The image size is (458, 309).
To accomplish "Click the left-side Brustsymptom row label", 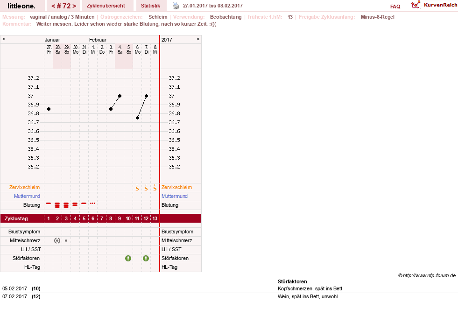I will pyautogui.click(x=24, y=232).
